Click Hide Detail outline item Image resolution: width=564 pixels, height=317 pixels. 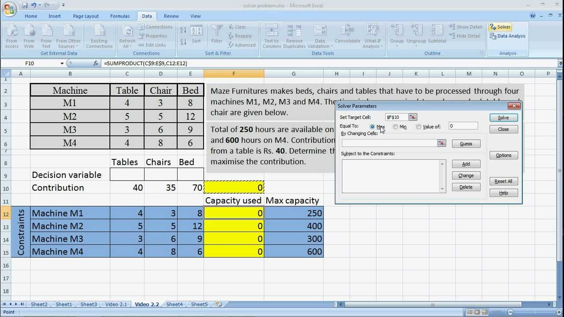[x=464, y=36]
